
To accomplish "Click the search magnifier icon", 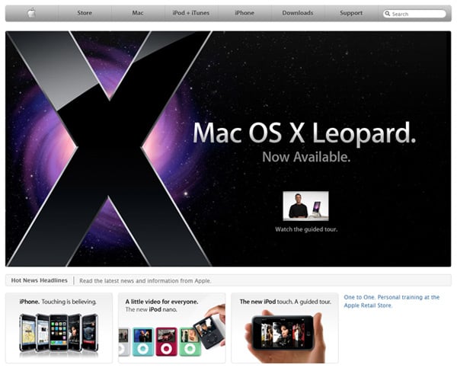I will pyautogui.click(x=388, y=14).
